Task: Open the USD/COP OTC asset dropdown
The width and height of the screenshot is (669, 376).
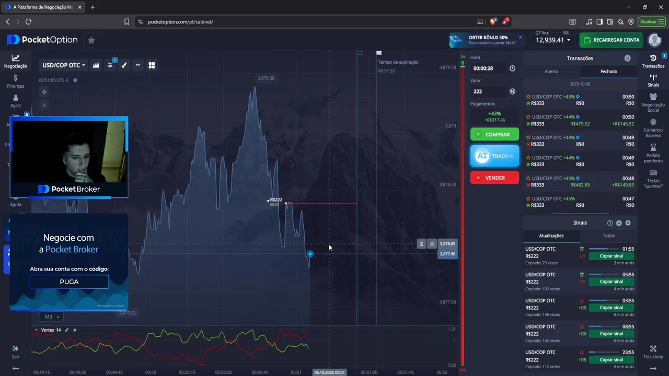Action: [64, 65]
